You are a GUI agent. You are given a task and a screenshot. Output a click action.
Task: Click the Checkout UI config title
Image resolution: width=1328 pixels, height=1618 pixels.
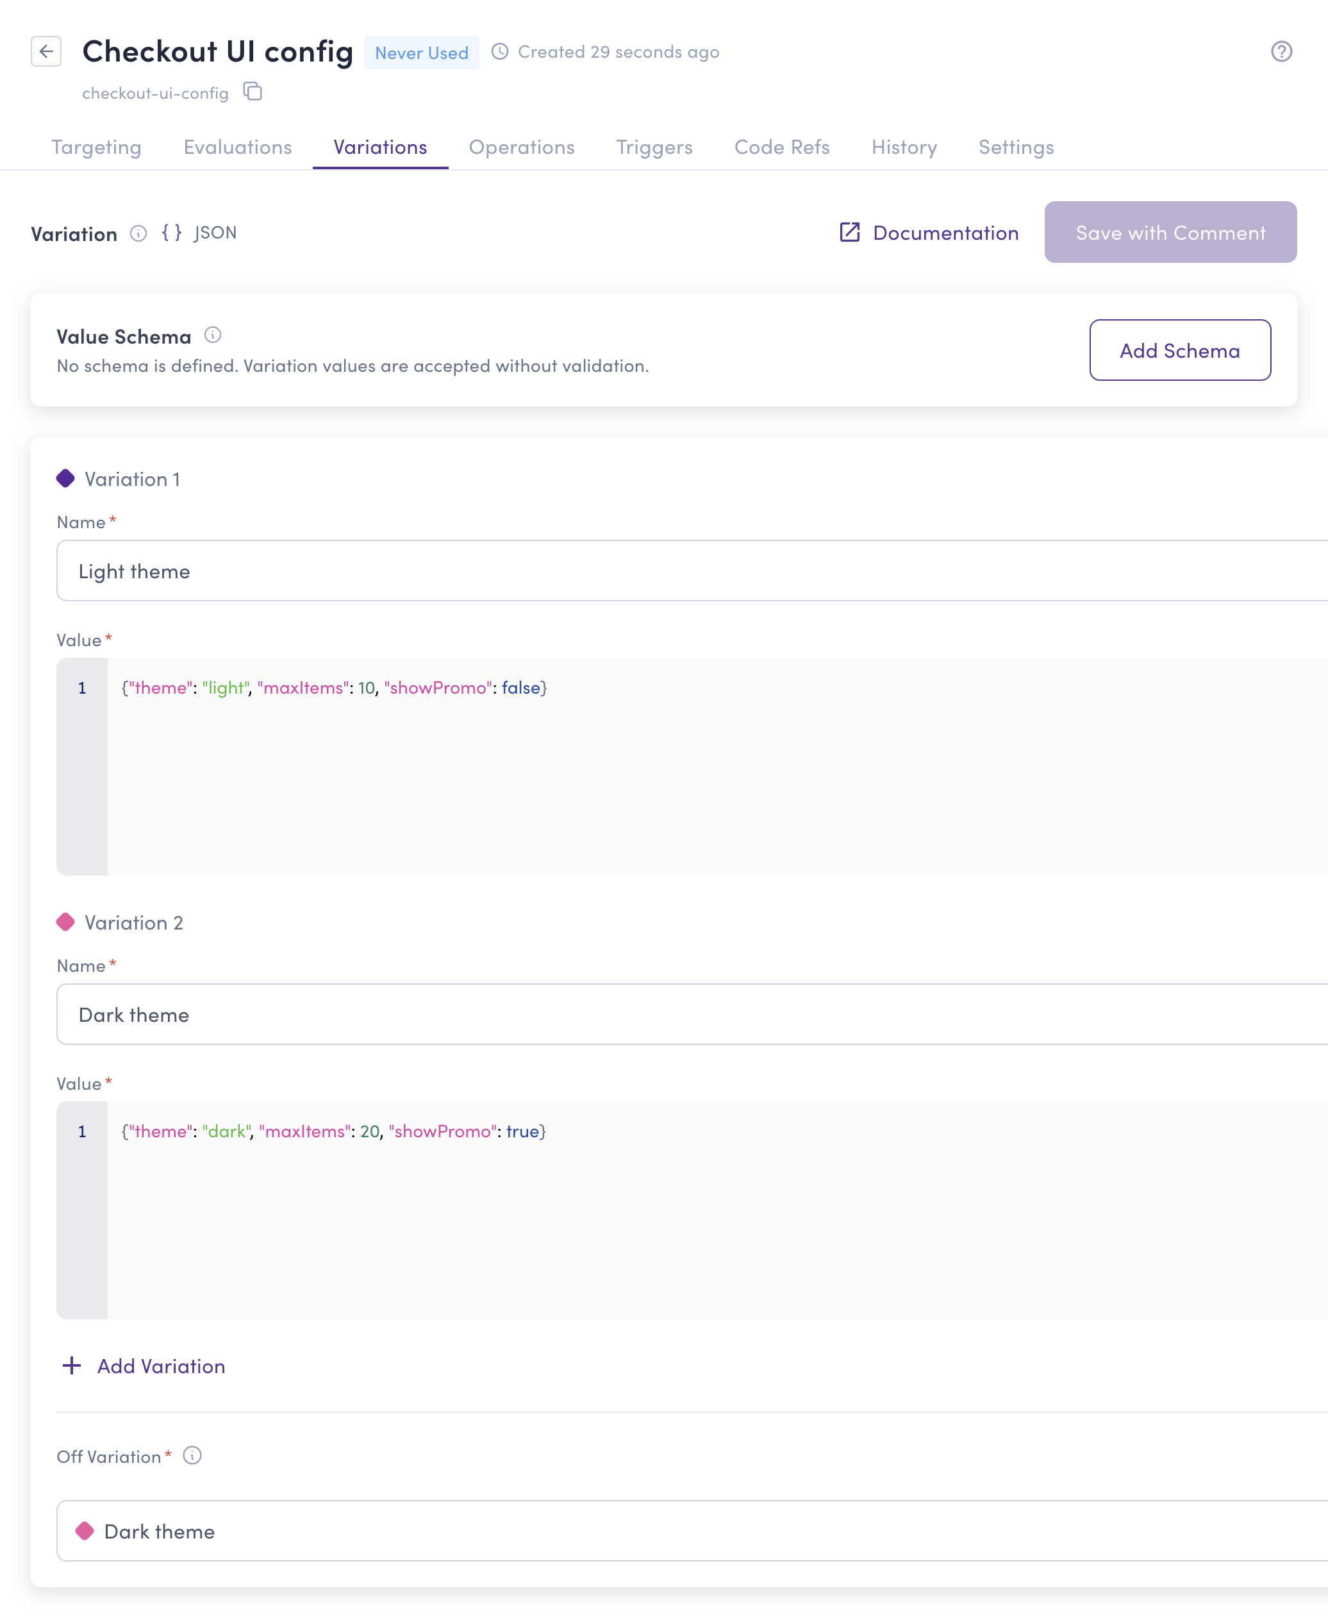pos(218,51)
